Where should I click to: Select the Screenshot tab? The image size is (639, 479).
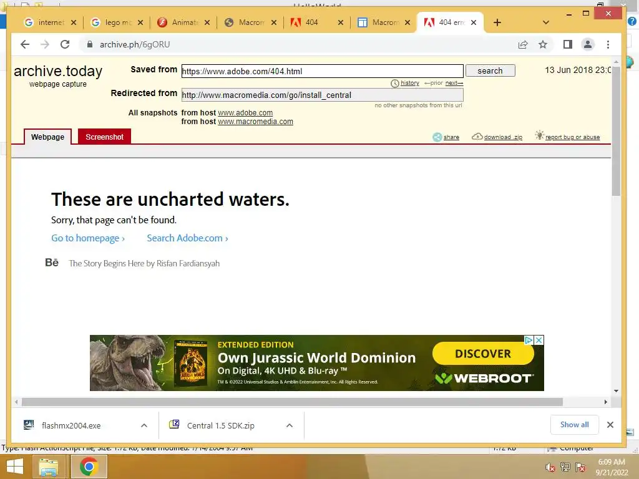pyautogui.click(x=104, y=137)
